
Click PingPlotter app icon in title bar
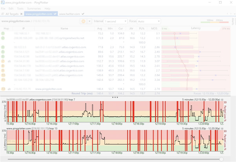3,3
